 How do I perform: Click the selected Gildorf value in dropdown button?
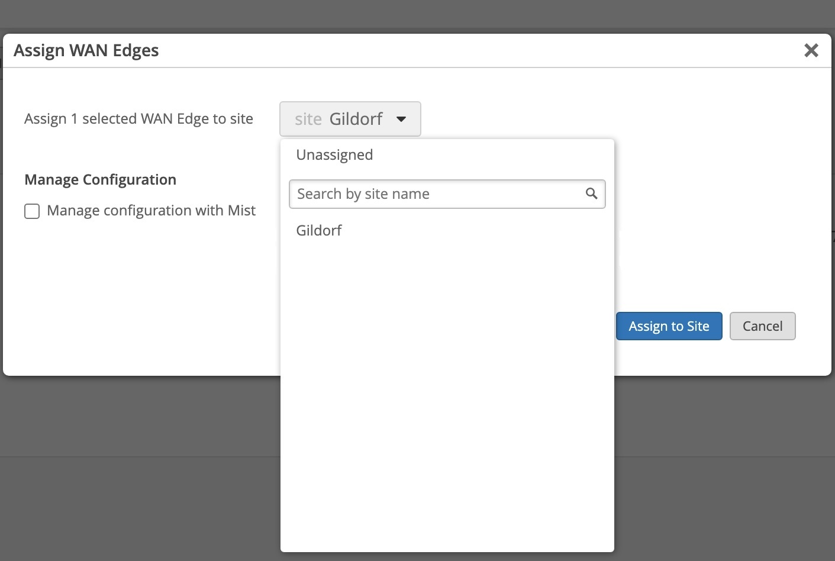[356, 120]
